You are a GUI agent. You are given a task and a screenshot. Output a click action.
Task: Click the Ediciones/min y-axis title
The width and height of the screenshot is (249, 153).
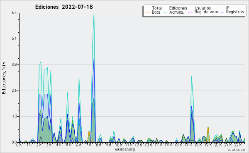tap(4, 78)
